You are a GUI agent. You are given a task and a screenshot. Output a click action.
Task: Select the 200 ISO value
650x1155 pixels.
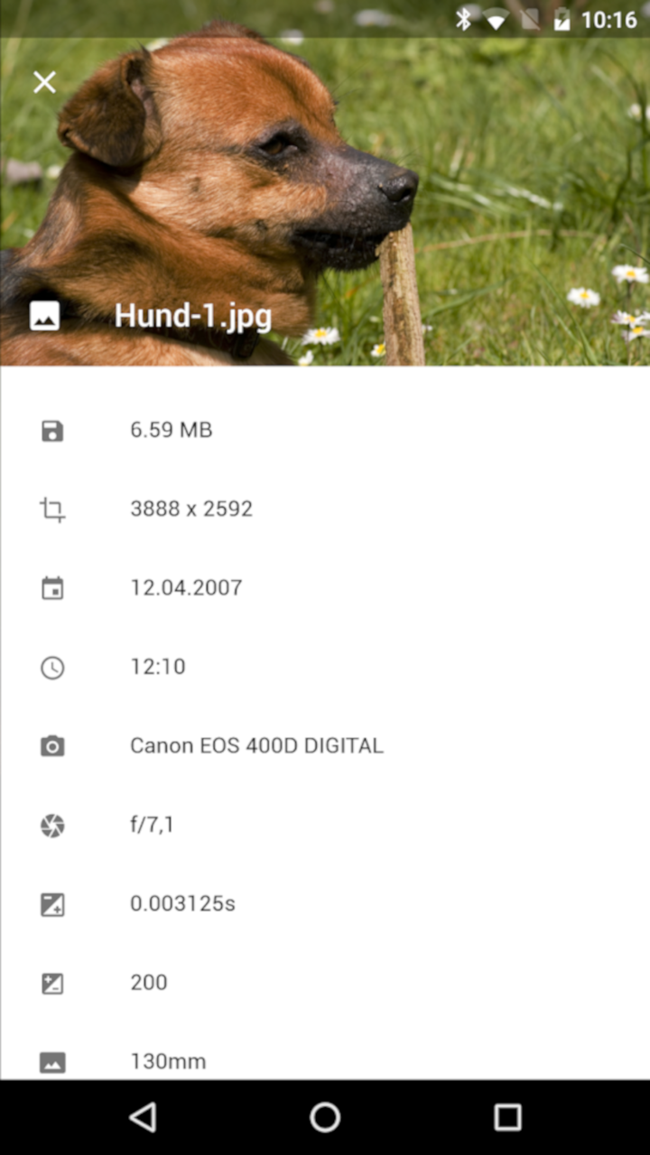pyautogui.click(x=149, y=983)
